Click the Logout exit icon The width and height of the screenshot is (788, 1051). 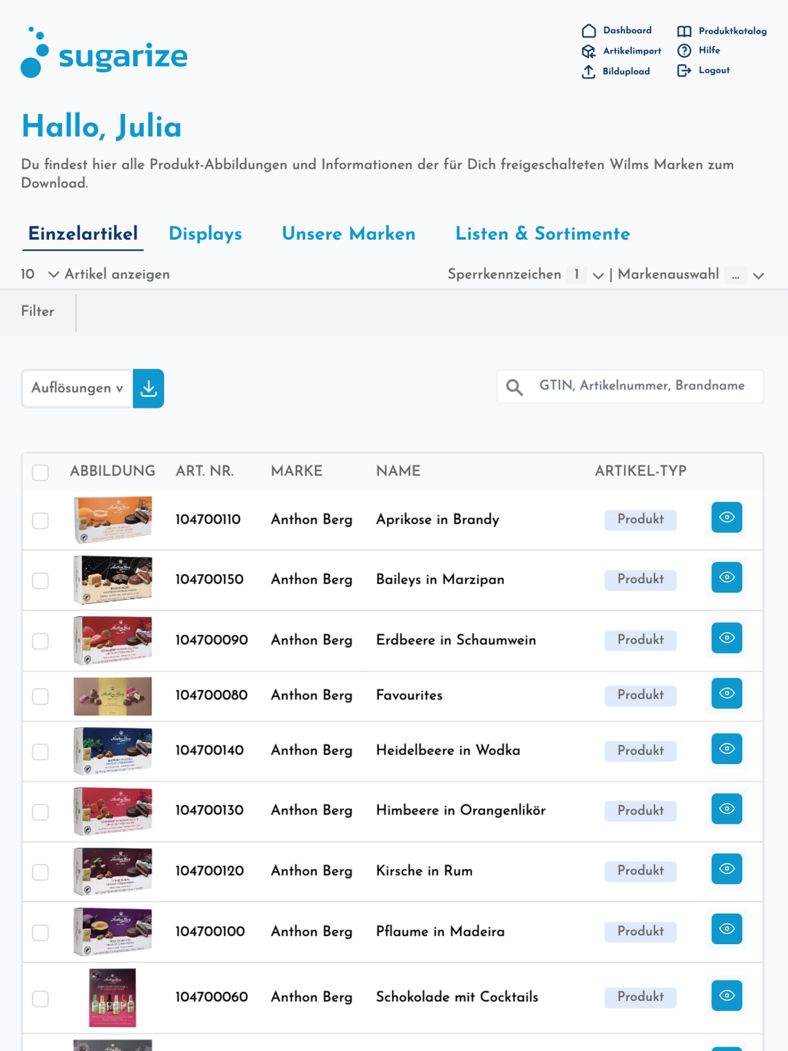684,71
